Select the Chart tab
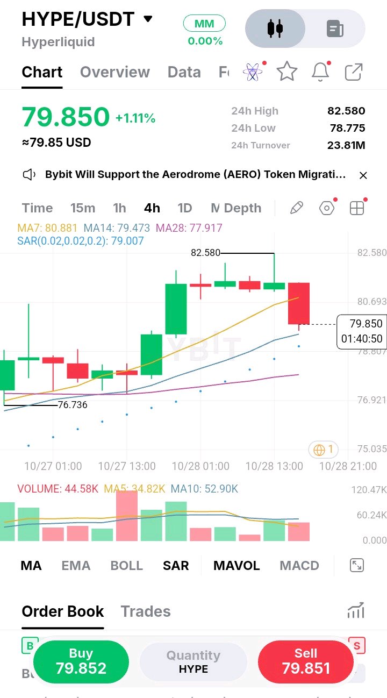387x698 pixels. [x=42, y=72]
